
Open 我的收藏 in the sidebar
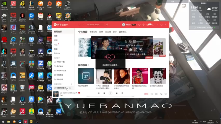(x=59, y=79)
